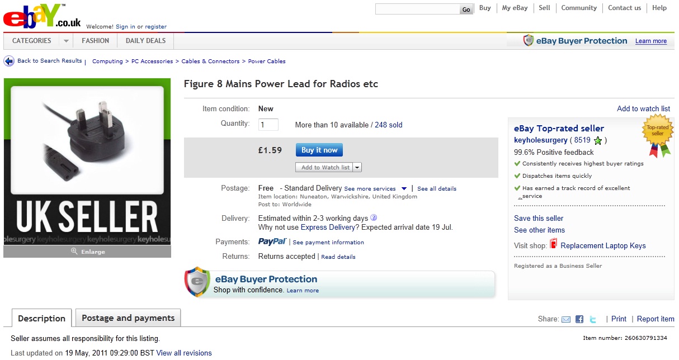Open My eBay in top navigation
Screen dimensions: 679x360
[515, 8]
